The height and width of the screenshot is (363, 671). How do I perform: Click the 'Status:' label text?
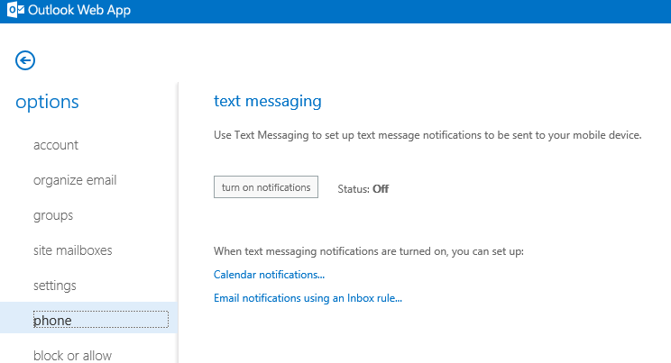click(354, 189)
